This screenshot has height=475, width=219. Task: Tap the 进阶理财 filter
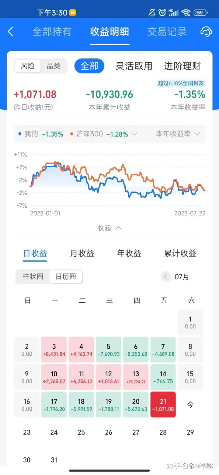[x=182, y=66]
